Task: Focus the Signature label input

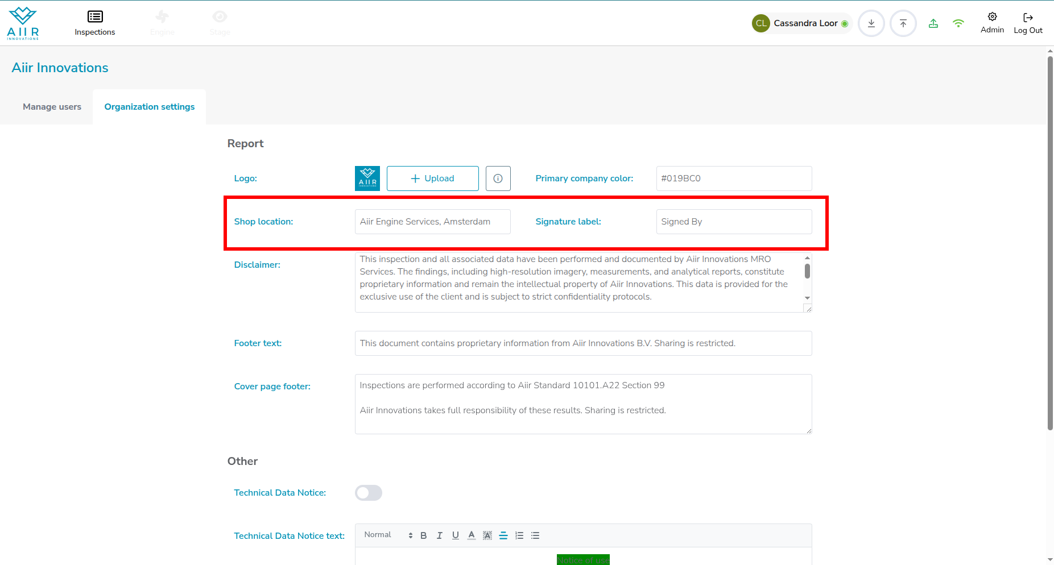Action: 734,222
